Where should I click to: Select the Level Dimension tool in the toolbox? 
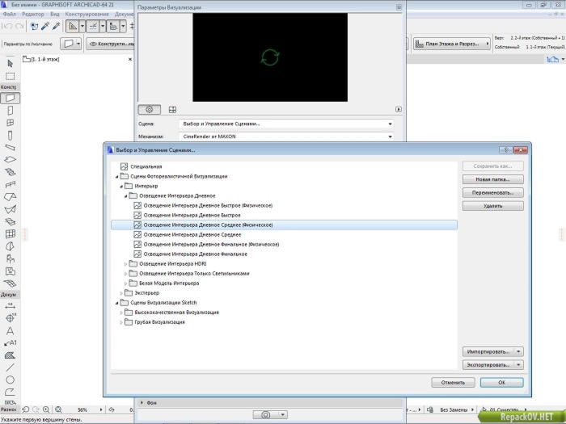pos(10,318)
